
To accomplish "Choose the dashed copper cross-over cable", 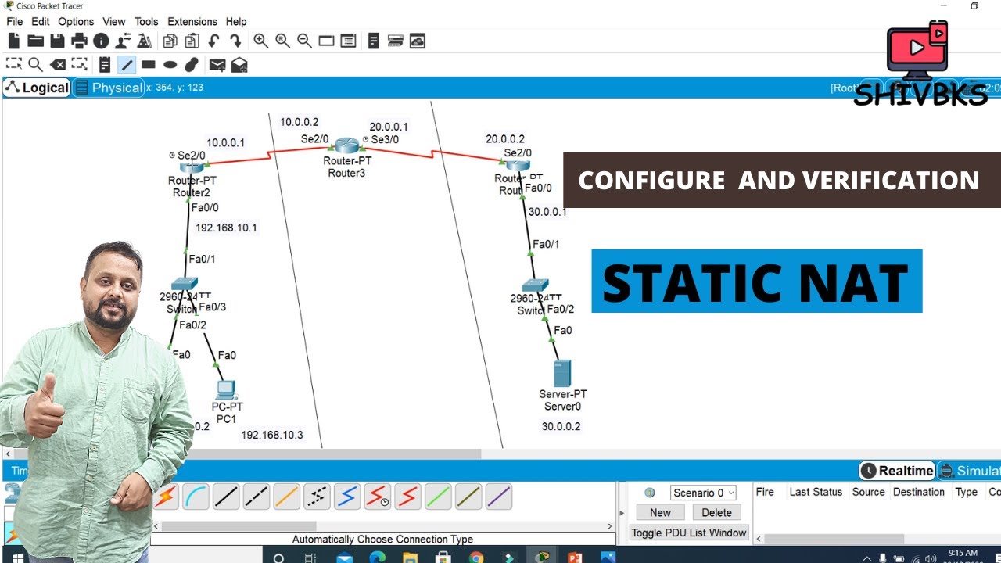I will [x=257, y=497].
